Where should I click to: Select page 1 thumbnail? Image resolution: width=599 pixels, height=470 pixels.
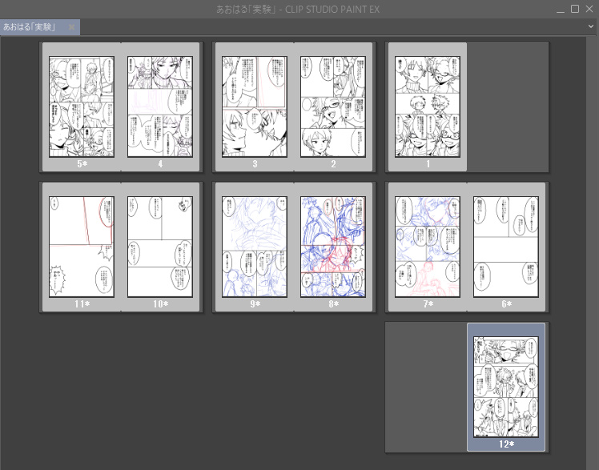point(428,106)
